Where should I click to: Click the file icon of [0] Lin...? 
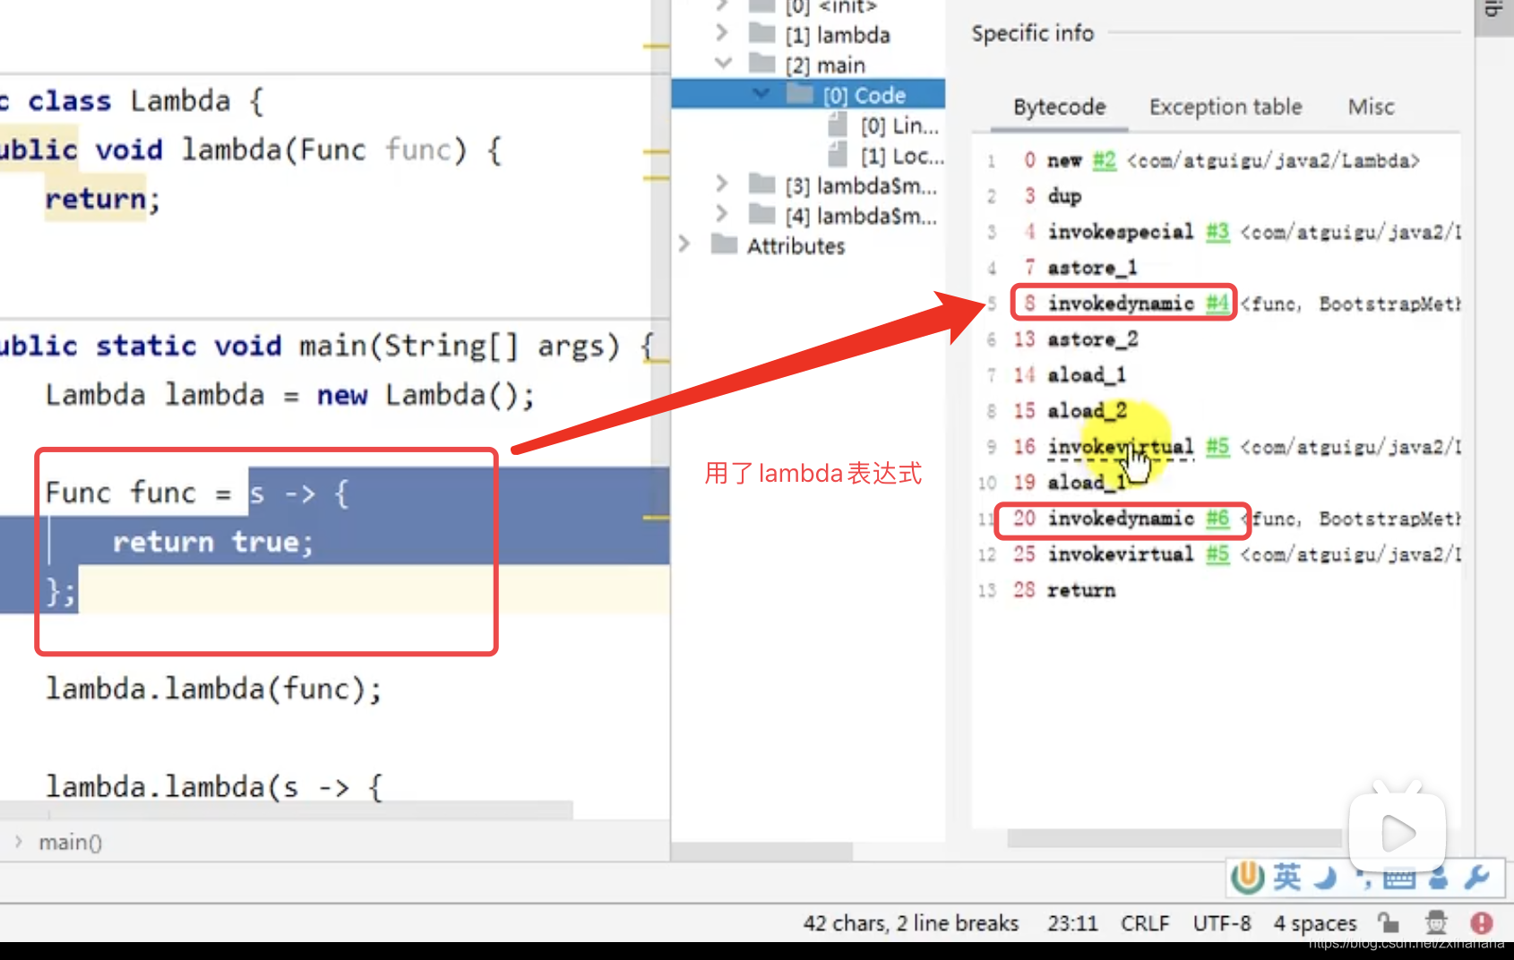point(838,124)
